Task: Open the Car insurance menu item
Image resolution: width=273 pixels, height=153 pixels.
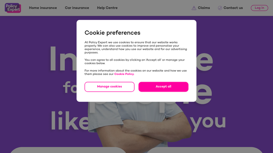Action: [77, 8]
